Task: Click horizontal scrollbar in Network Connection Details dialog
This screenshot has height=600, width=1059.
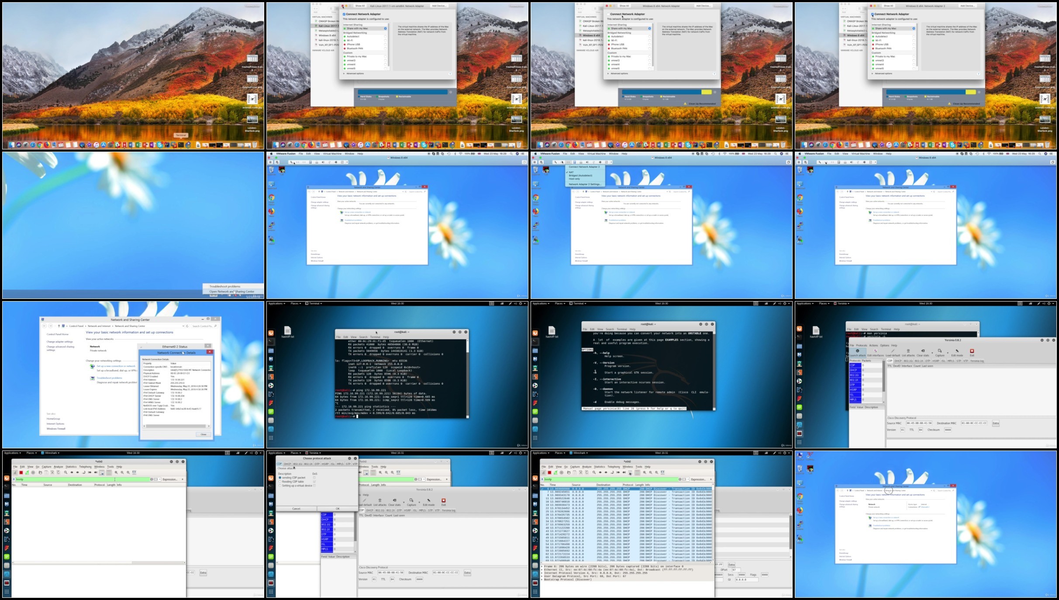Action: 176,426
